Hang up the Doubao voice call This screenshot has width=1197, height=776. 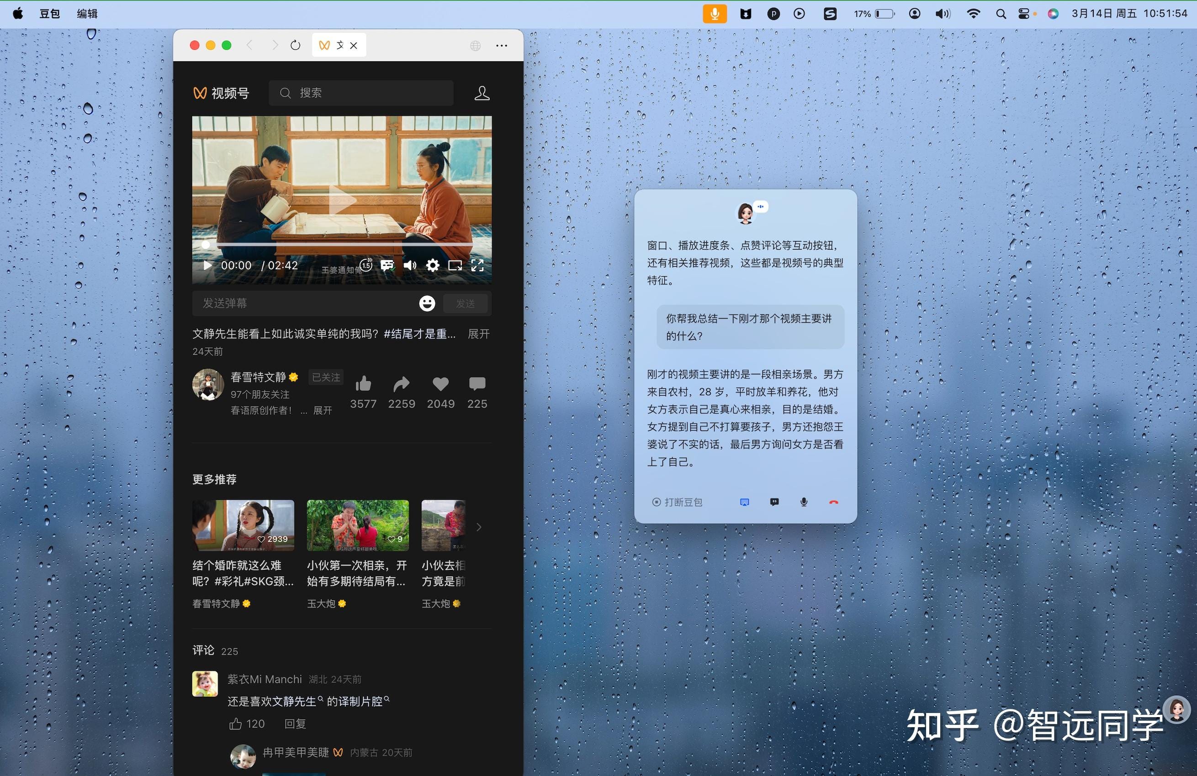click(x=833, y=502)
